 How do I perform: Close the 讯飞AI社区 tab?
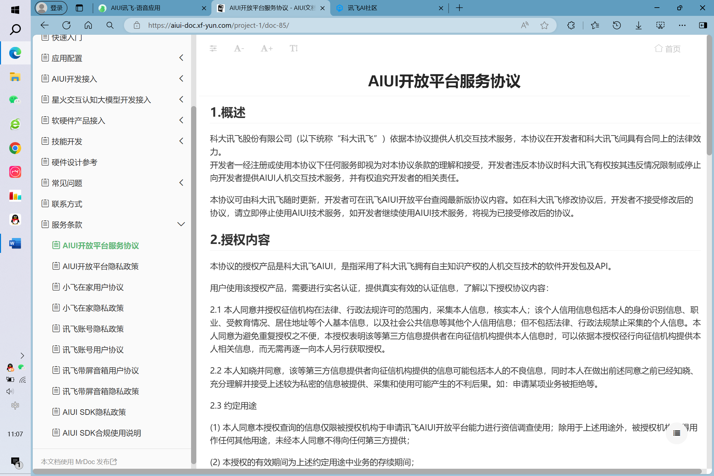tap(441, 8)
